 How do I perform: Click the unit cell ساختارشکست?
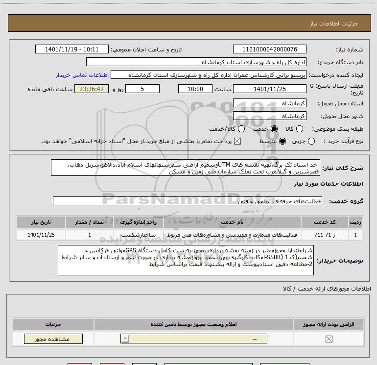click(138, 235)
